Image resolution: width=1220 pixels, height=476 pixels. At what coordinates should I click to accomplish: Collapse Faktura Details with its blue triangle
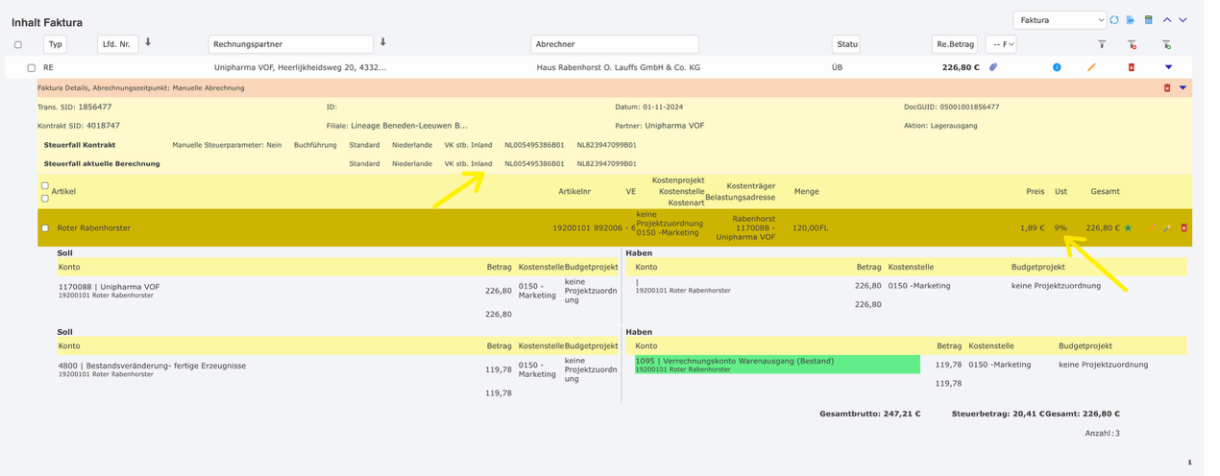1183,87
